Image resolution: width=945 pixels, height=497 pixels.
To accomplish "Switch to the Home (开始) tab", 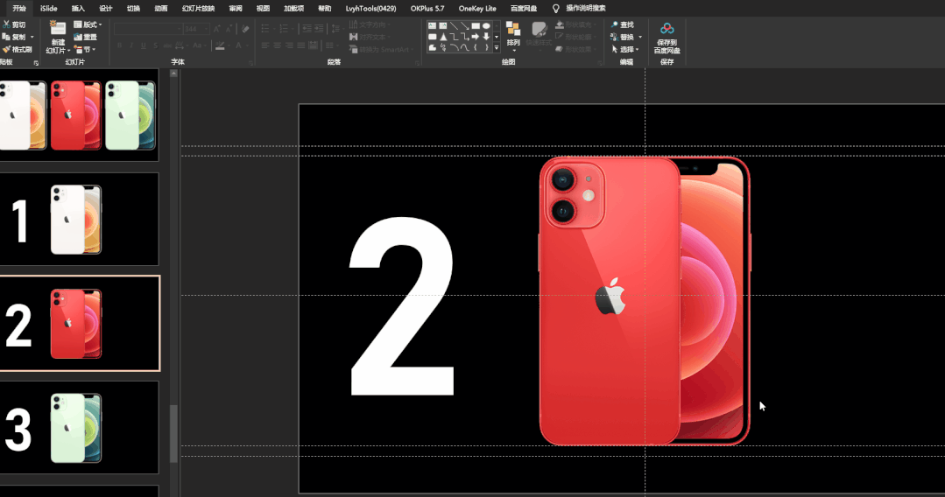I will pyautogui.click(x=19, y=9).
